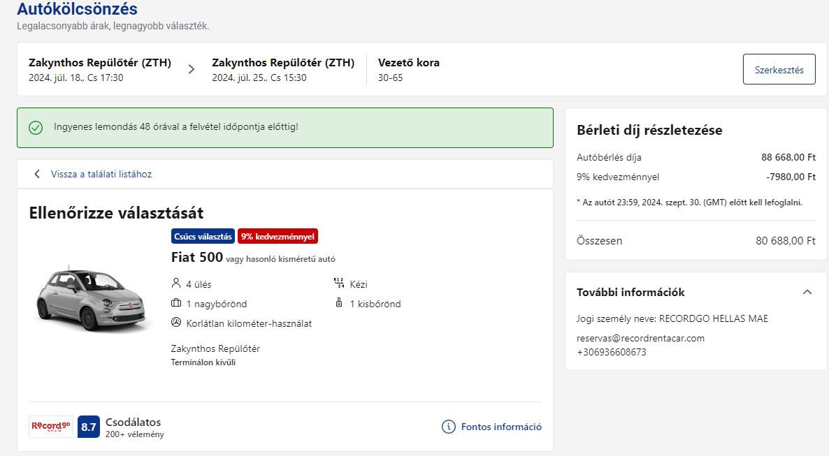Click the Record Go supplier logo

pos(51,427)
